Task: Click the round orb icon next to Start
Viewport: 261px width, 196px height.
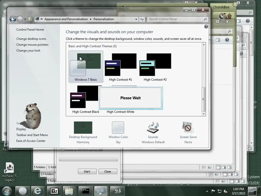Action: click(22, 191)
